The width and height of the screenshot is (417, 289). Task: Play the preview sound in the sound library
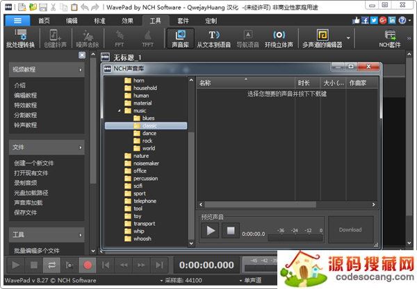coord(211,230)
